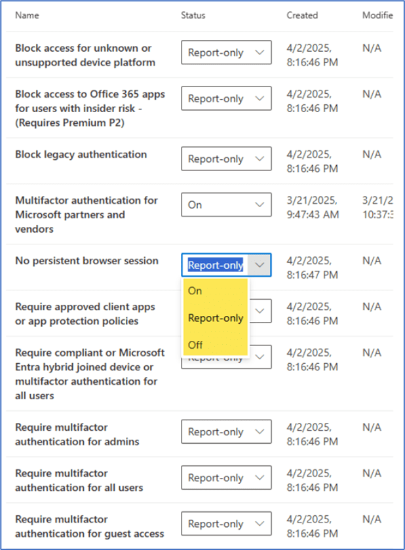Change status of Microsoft partners and vendors policy
Screen dimensions: 405x550
(226, 205)
